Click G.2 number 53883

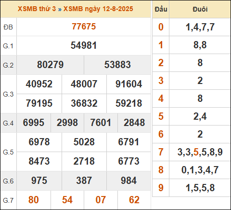point(117,65)
